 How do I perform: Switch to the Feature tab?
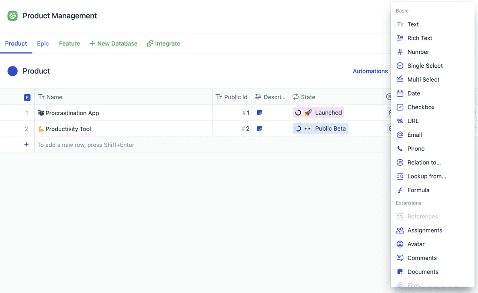point(70,43)
